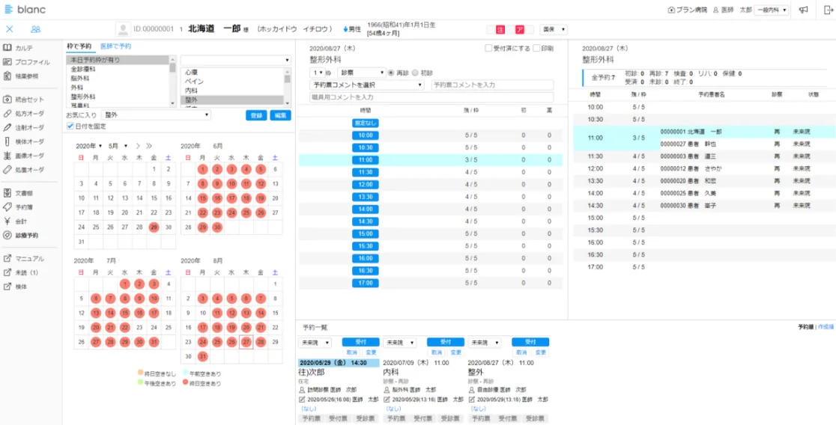Switch to the 医師で予約 tab
The image size is (836, 425).
[x=115, y=46]
